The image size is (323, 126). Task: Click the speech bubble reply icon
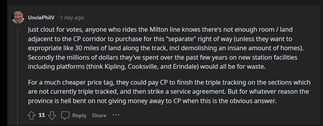coord(65,115)
